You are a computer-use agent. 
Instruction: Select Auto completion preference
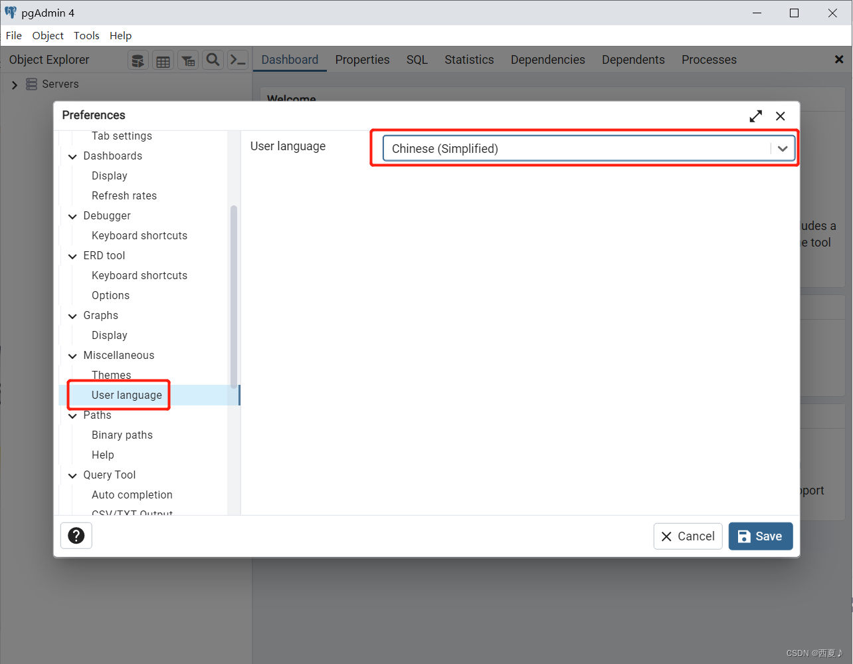132,495
